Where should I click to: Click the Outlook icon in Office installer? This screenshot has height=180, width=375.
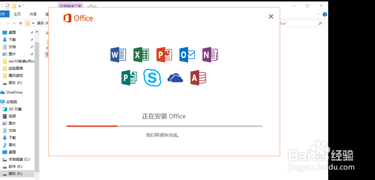187,55
